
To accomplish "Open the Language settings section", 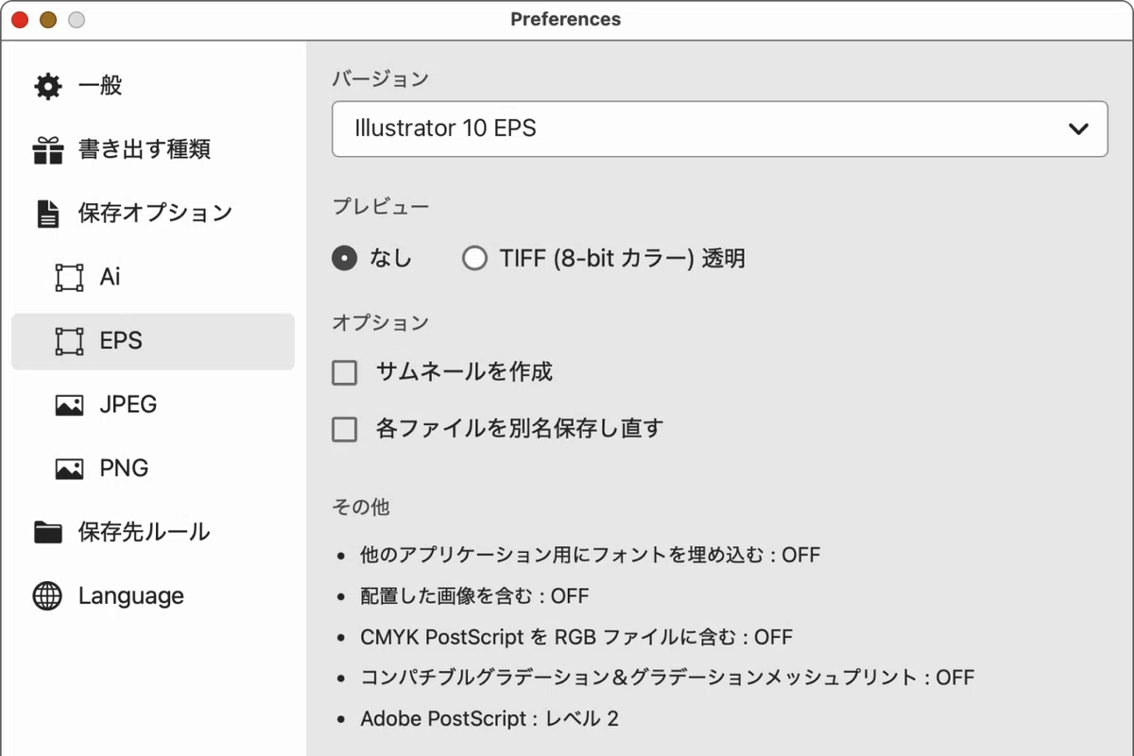I will (x=153, y=596).
